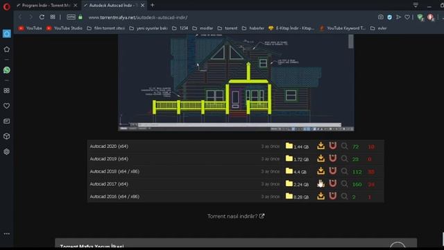Screen dimensions: 444x250
Task: Open the Torrent nasıl indirilir? link
Action: click(x=236, y=216)
